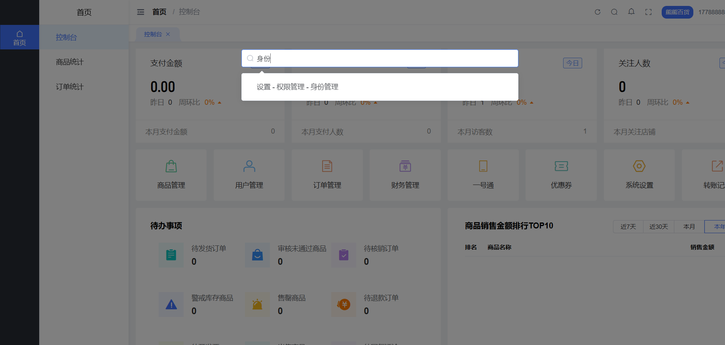Switch ranking to 近30天
This screenshot has width=725, height=345.
pos(659,226)
